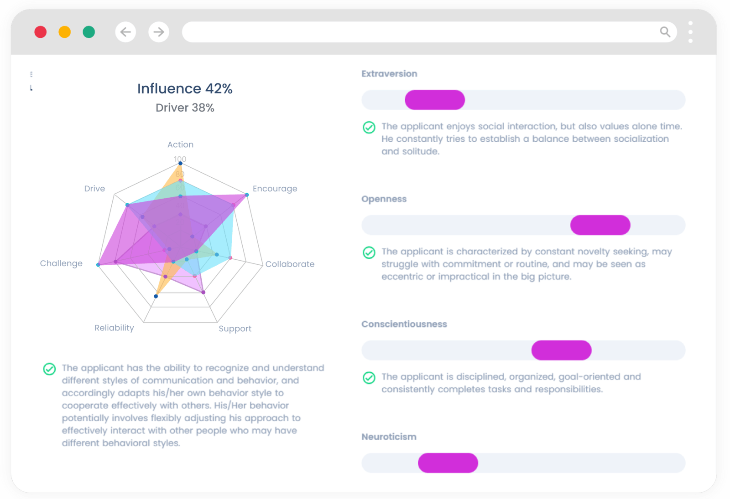The width and height of the screenshot is (730, 499).
Task: Click the Extraversion progress bar
Action: 523,100
